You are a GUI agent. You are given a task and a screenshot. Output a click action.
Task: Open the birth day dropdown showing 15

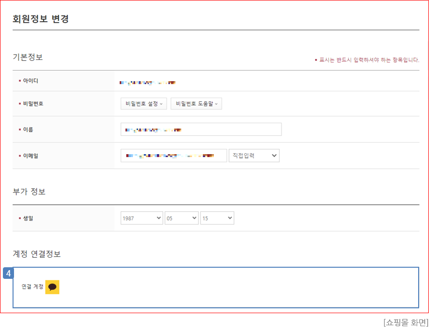click(x=217, y=218)
